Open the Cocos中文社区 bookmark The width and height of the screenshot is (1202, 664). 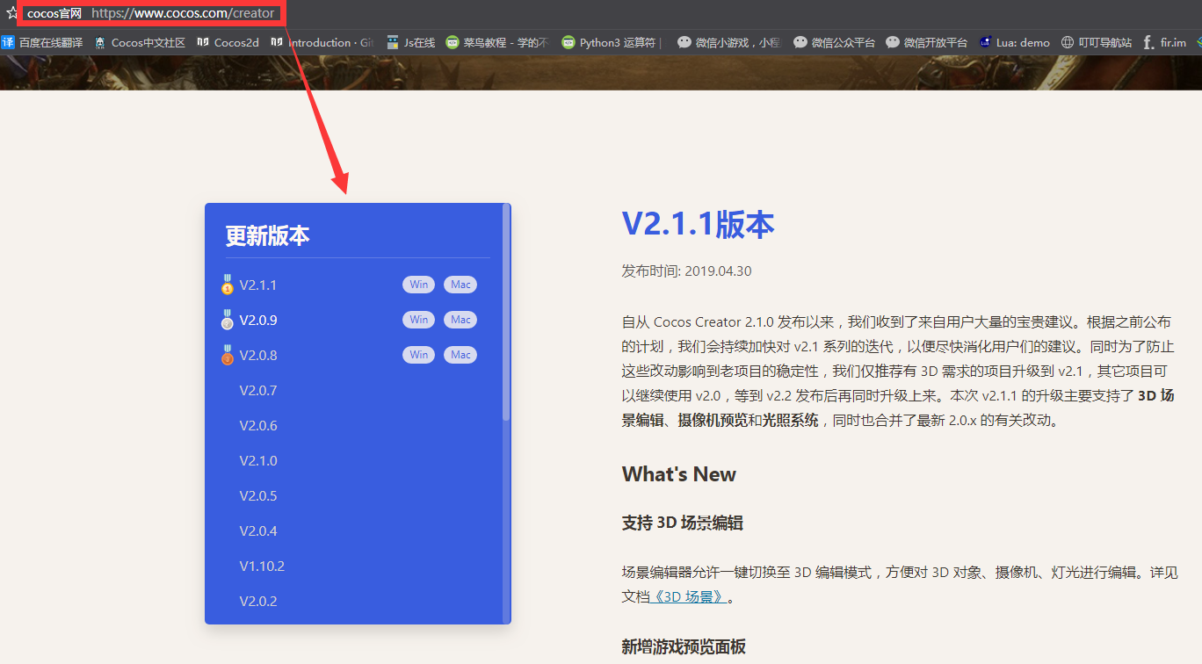click(x=140, y=42)
